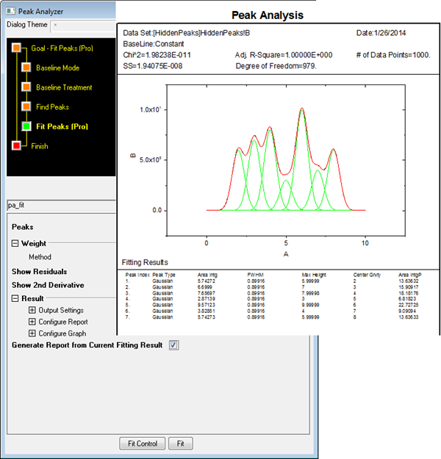Collapse the Weight section
Image resolution: width=441 pixels, height=459 pixels.
(x=15, y=243)
